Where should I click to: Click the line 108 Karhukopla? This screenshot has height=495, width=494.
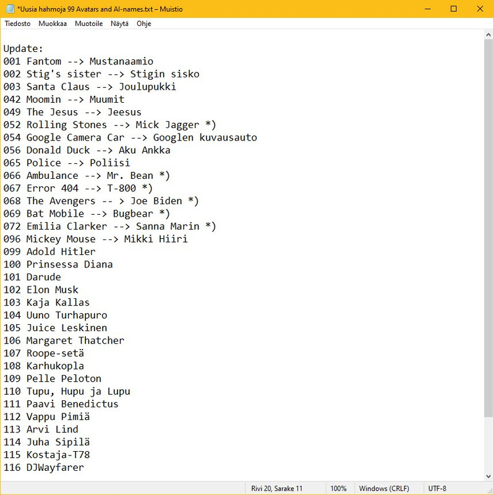point(43,366)
